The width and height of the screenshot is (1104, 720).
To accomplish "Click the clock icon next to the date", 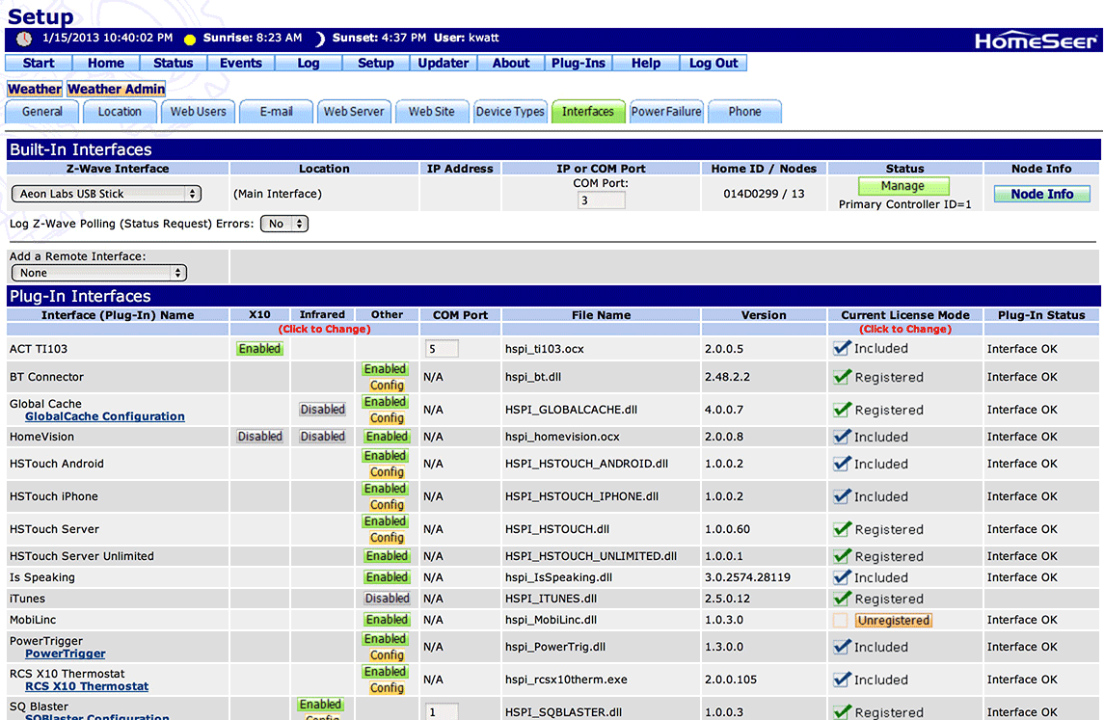I will click(22, 39).
